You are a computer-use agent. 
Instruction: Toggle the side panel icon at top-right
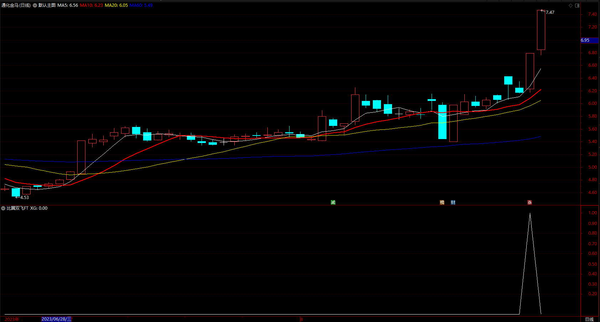tap(577, 5)
